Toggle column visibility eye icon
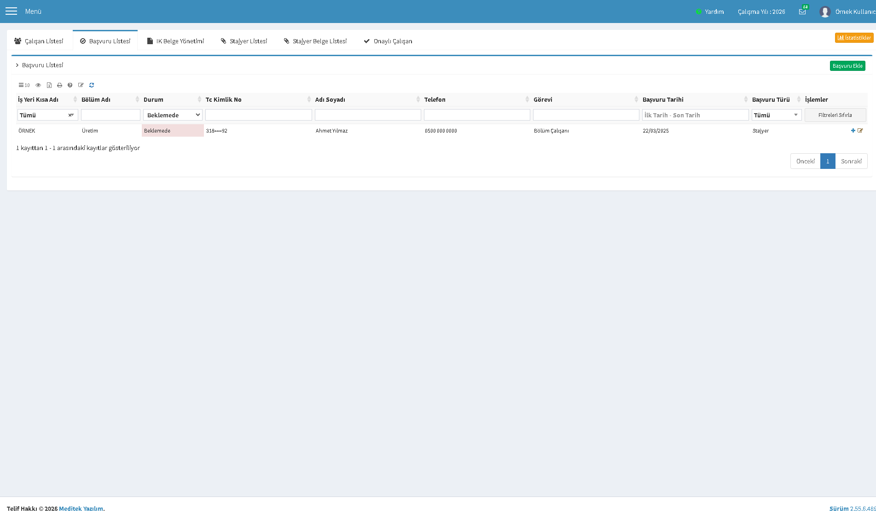This screenshot has height=520, width=876. click(38, 85)
